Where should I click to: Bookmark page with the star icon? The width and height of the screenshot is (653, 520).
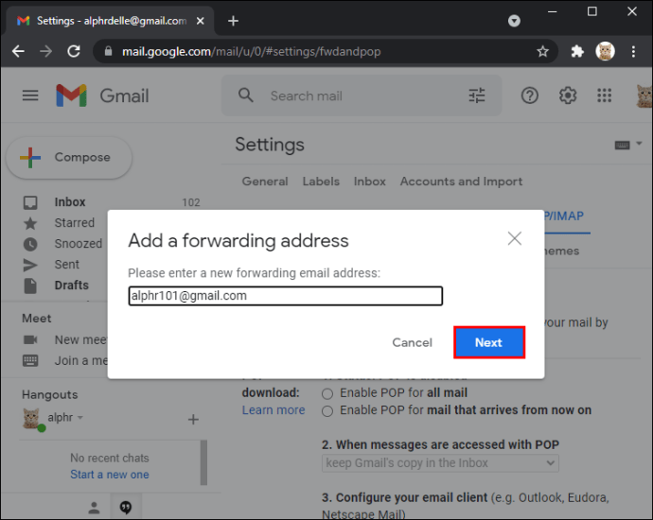click(x=542, y=52)
